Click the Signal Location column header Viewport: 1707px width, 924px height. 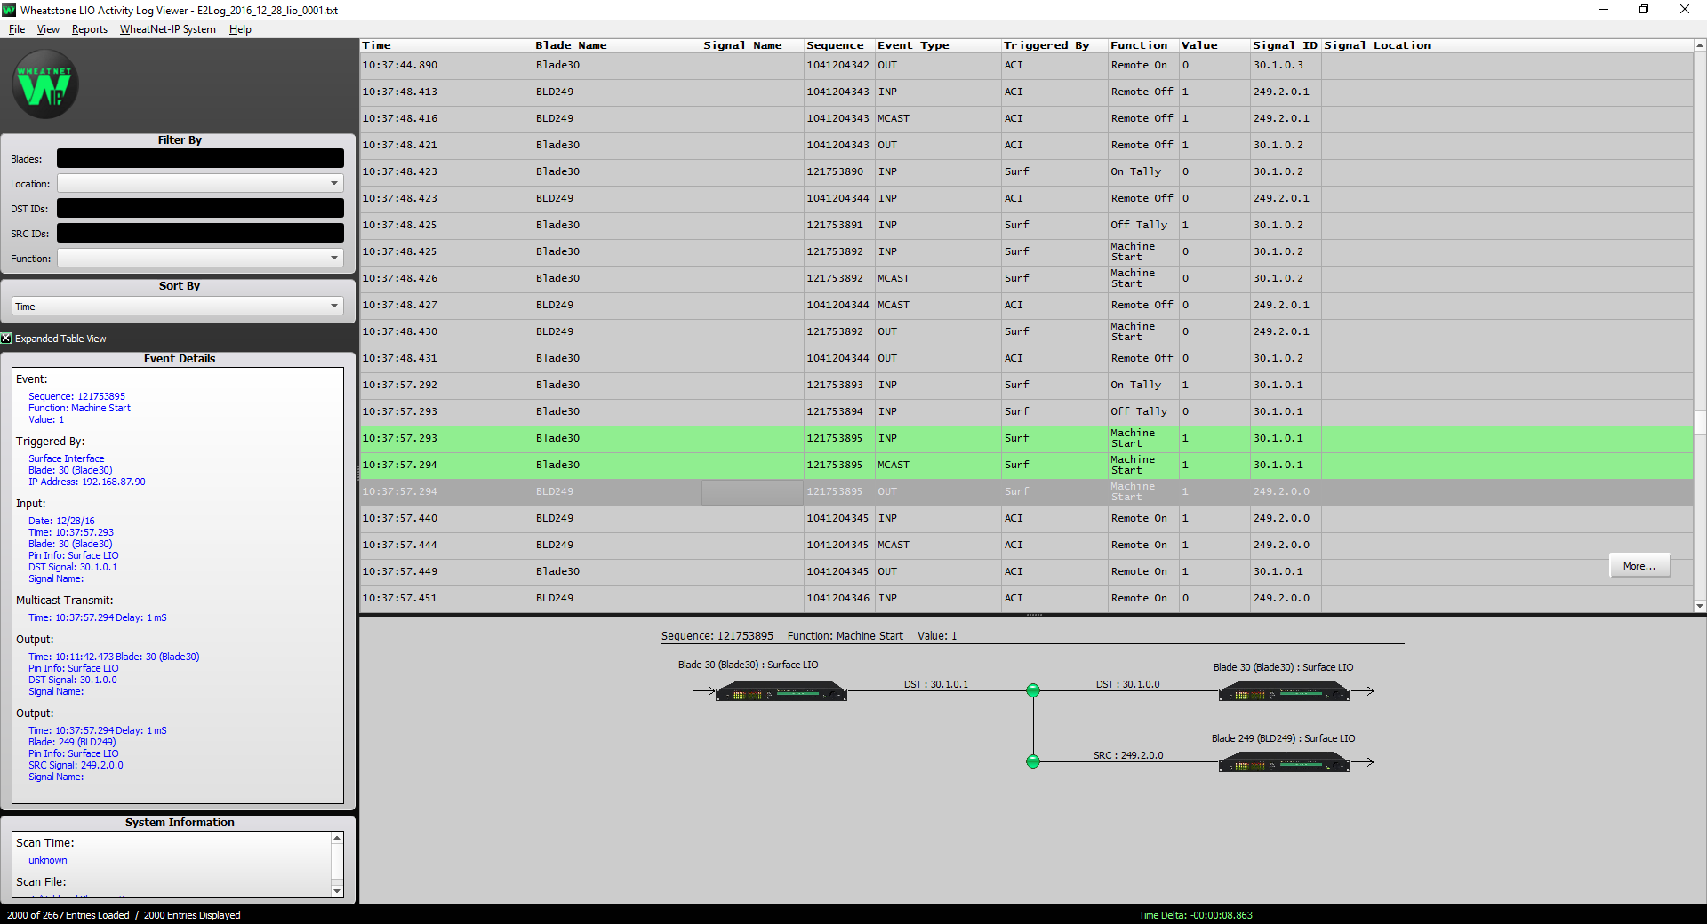[x=1507, y=45]
